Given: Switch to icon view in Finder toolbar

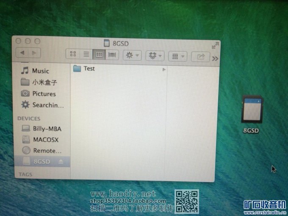Looking at the screenshot, I should (73, 55).
